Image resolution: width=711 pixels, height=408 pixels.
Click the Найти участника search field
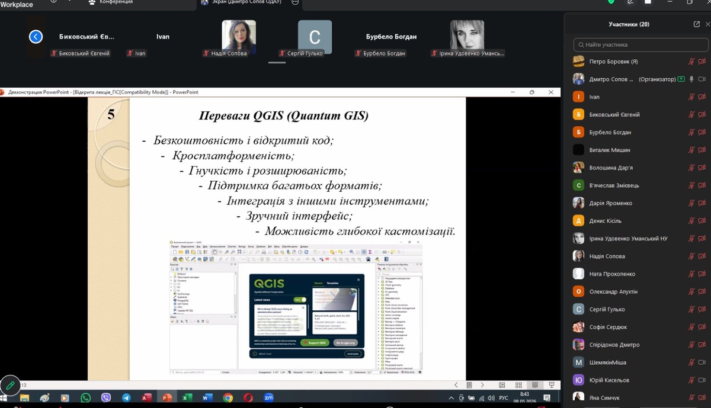pyautogui.click(x=640, y=44)
